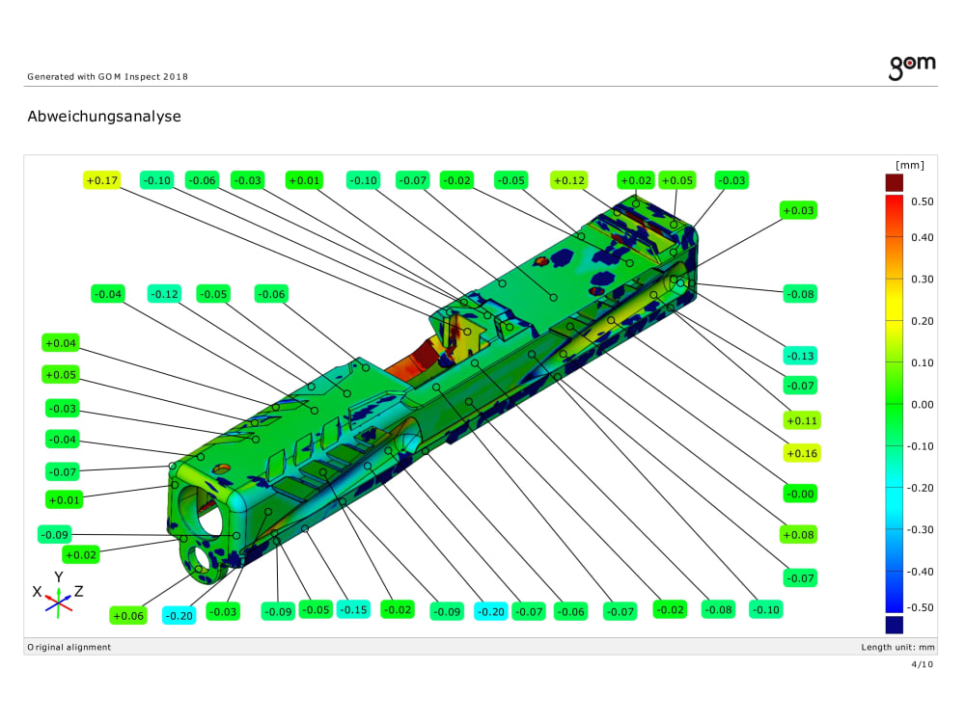Click the legend scale value 0.30
Image resolution: width=965 pixels, height=723 pixels.
click(x=922, y=280)
